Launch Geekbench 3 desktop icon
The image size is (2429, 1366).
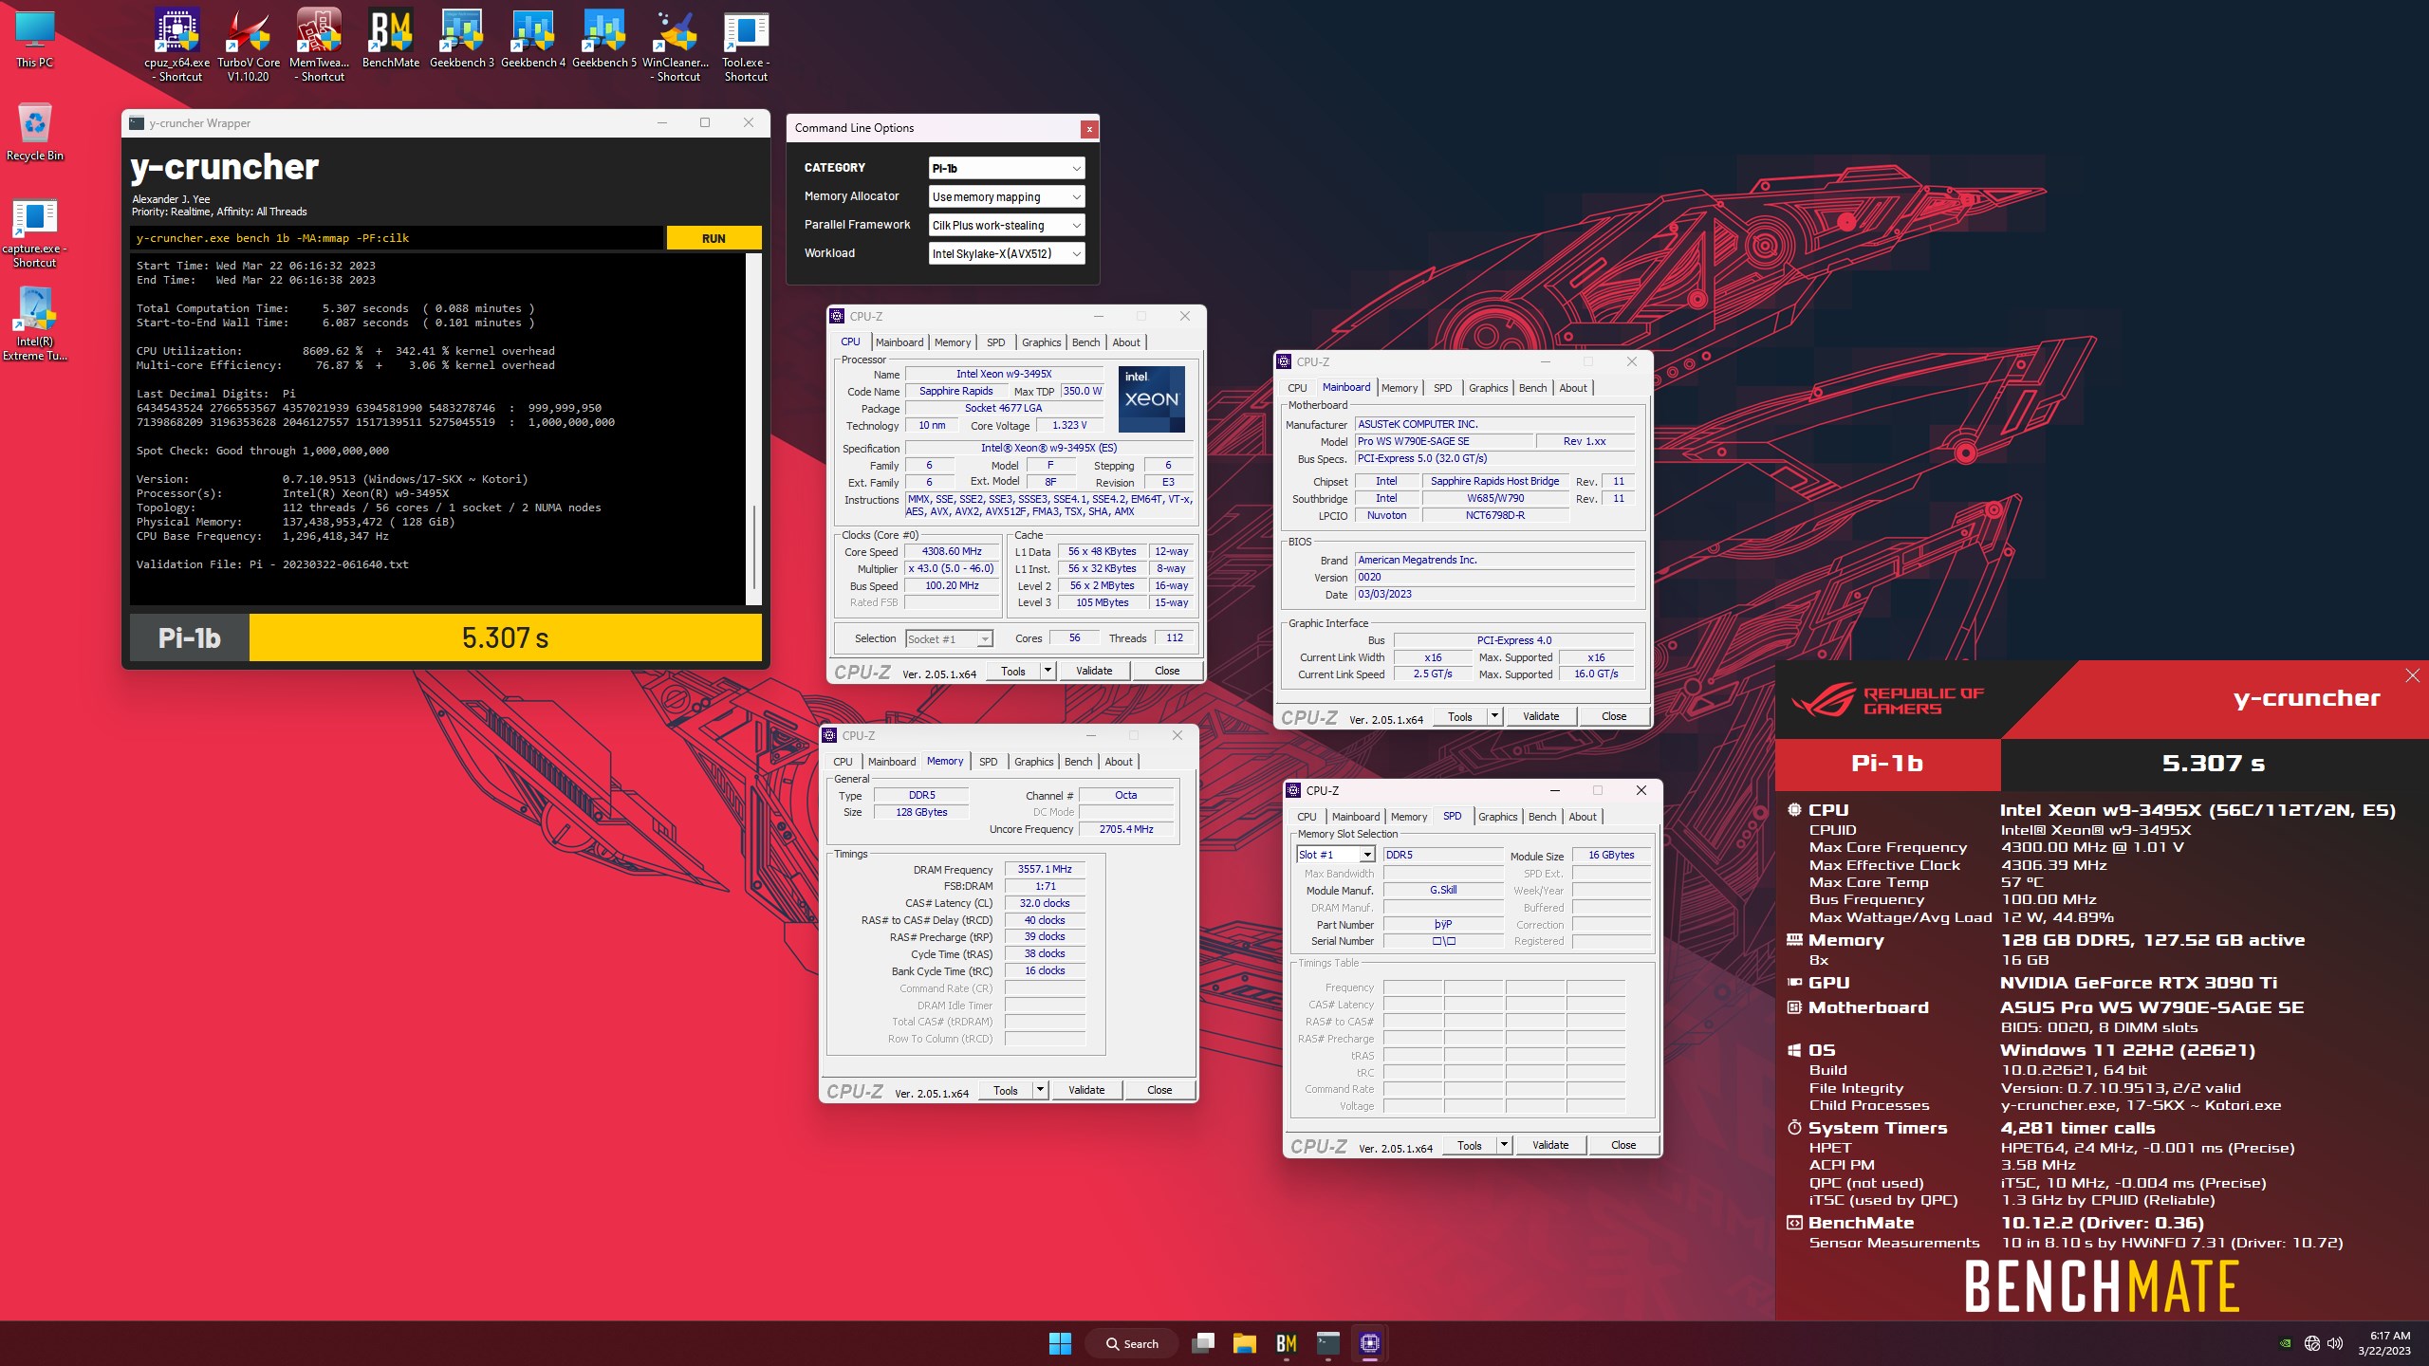pyautogui.click(x=462, y=40)
